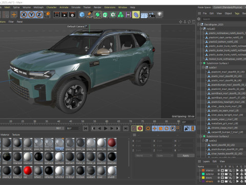
Task: Go to the previous frame
Action: [99, 128]
